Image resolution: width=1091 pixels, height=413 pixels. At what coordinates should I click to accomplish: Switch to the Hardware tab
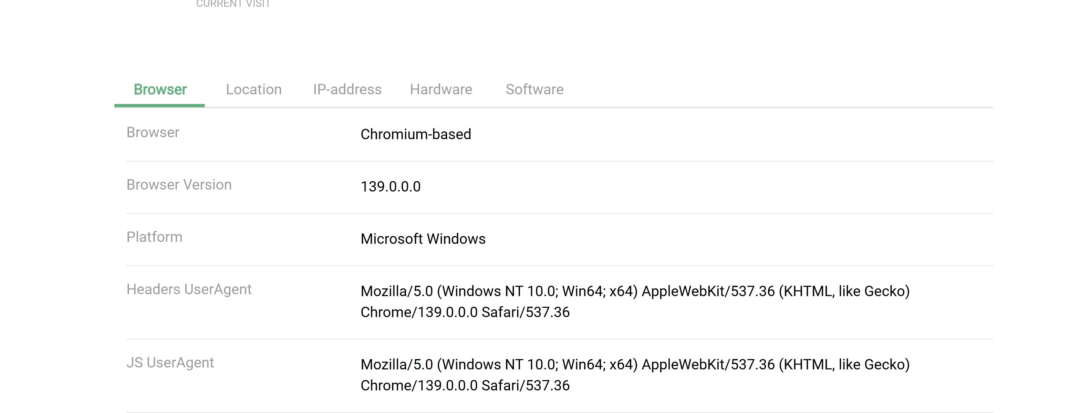441,89
